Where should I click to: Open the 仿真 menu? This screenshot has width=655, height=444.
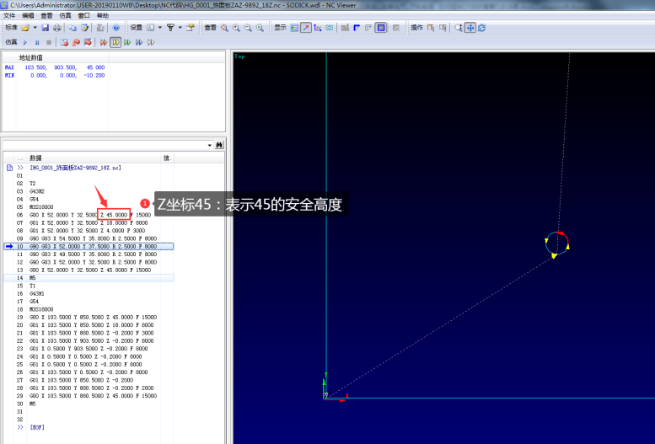pyautogui.click(x=65, y=15)
